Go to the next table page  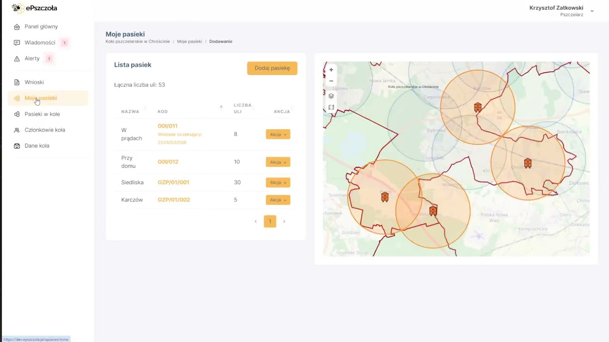284,221
